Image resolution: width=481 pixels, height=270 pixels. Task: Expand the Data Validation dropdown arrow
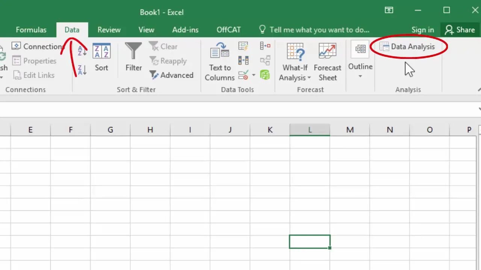(254, 75)
